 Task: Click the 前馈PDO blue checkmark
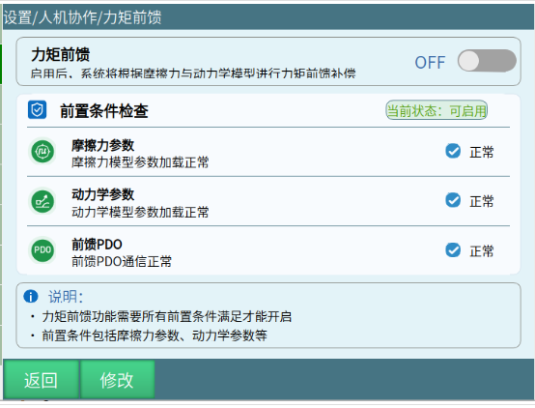click(453, 250)
